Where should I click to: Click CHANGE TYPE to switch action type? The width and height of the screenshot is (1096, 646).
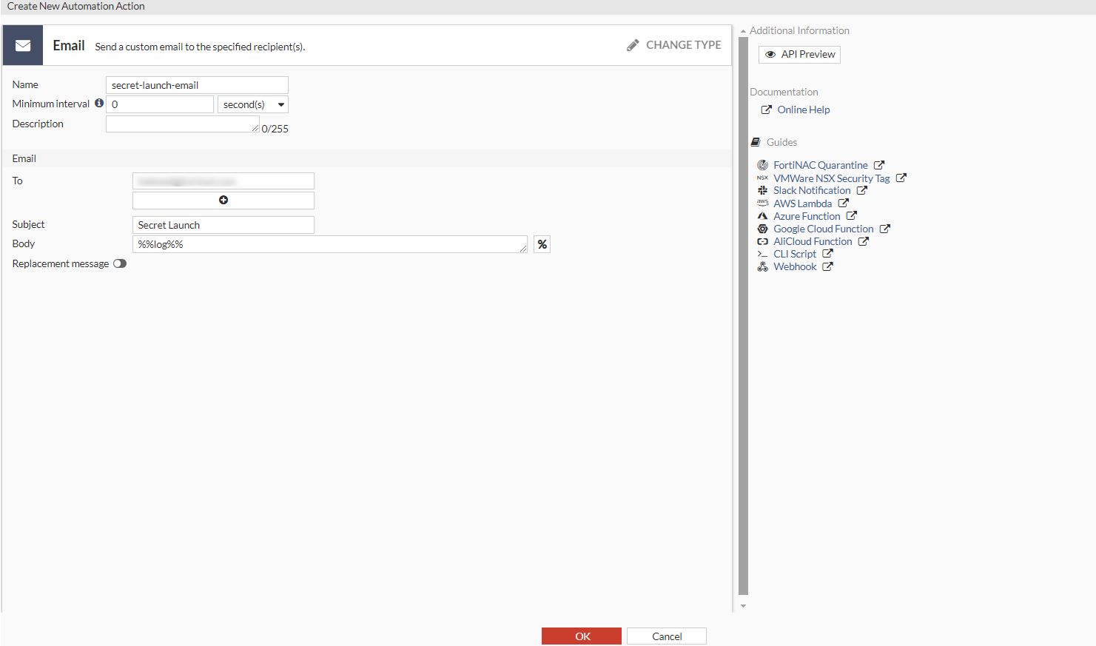coord(684,45)
